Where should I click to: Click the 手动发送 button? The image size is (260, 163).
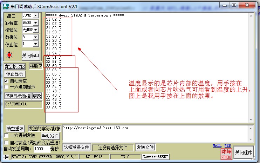pyautogui.click(x=50, y=136)
